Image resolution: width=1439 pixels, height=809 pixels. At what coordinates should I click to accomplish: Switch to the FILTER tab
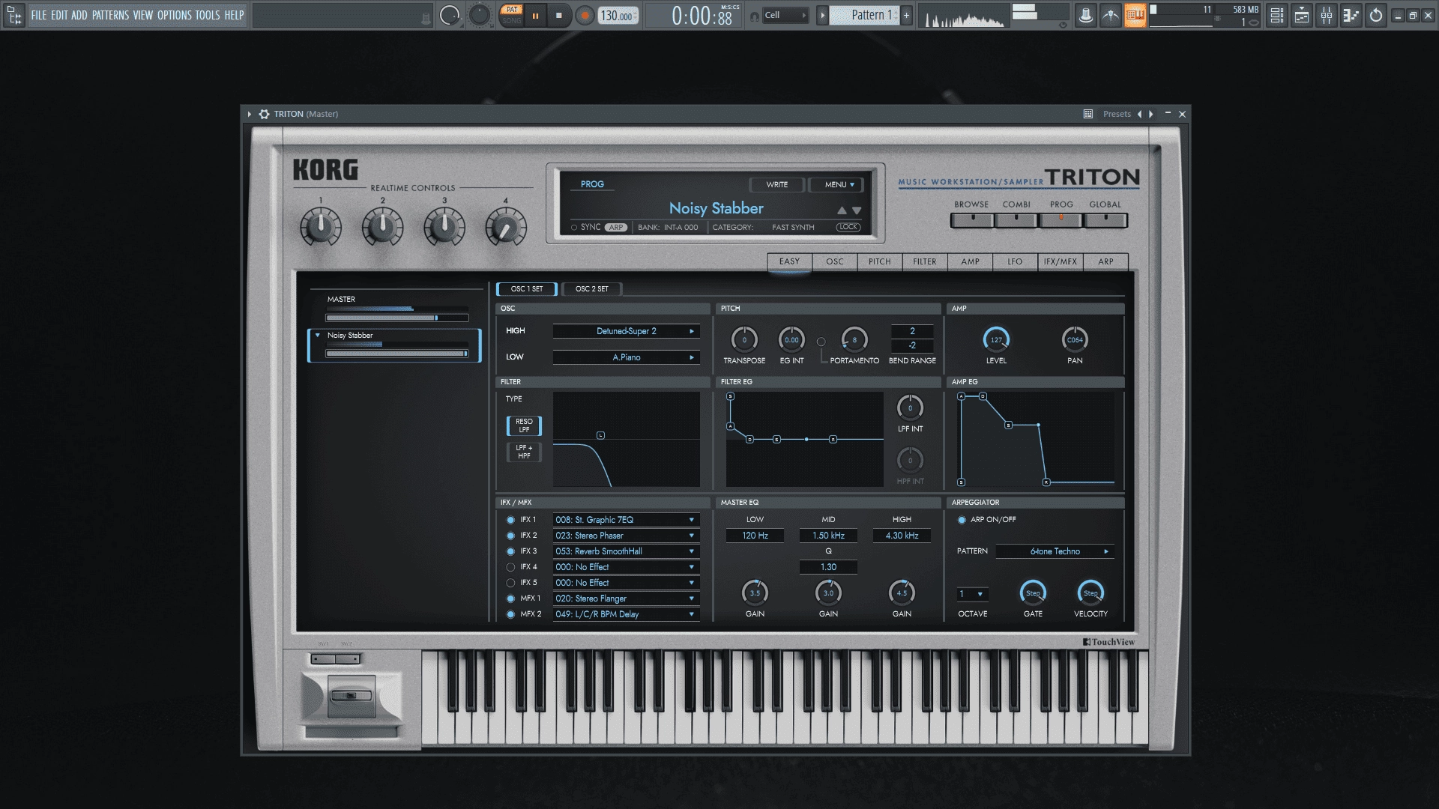pos(925,261)
